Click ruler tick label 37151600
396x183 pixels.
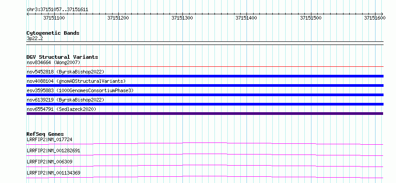point(375,18)
